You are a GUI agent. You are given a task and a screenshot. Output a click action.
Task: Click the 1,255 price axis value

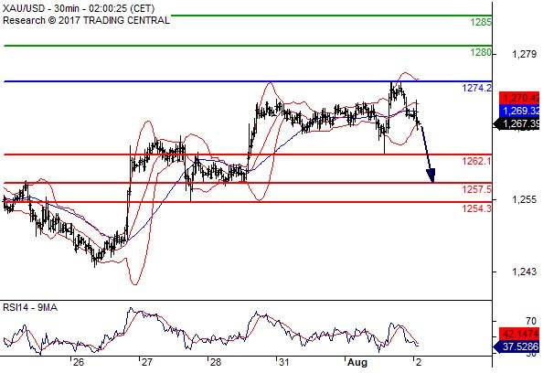click(525, 199)
